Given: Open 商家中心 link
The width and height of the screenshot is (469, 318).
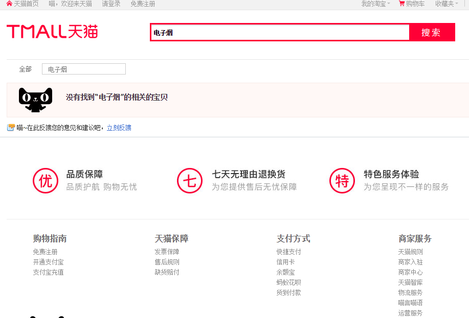Looking at the screenshot, I should 410,272.
